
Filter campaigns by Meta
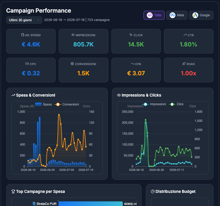[x=177, y=15]
